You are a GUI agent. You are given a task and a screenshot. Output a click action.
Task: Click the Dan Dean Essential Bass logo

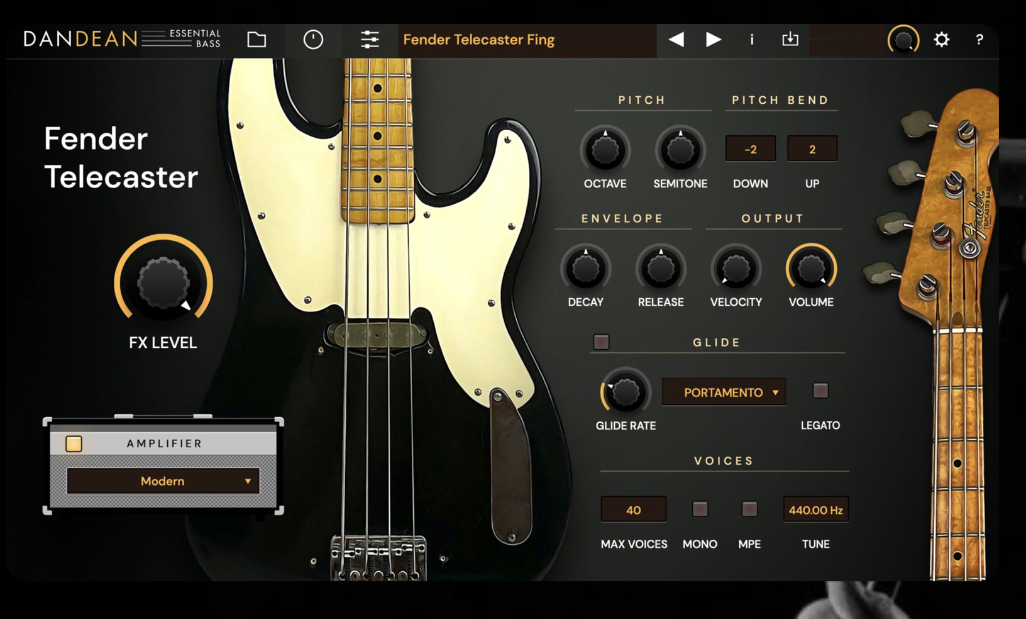122,39
